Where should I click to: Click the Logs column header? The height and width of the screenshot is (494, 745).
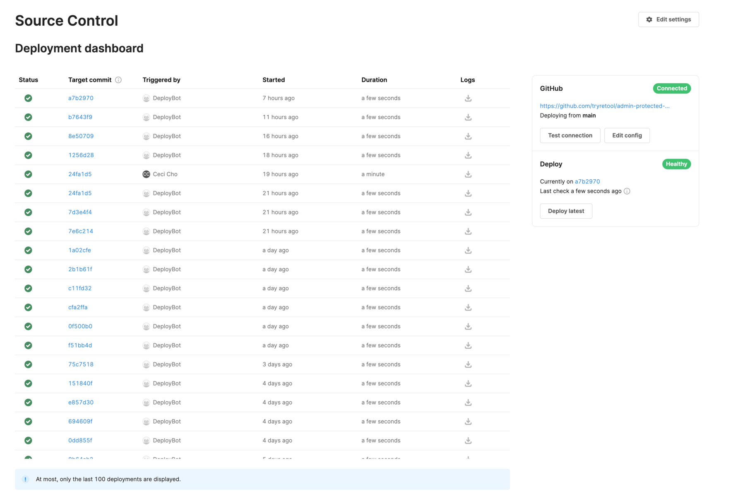(x=468, y=80)
